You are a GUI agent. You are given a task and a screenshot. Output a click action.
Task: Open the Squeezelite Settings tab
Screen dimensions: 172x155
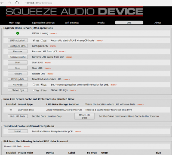pyautogui.click(x=43, y=23)
